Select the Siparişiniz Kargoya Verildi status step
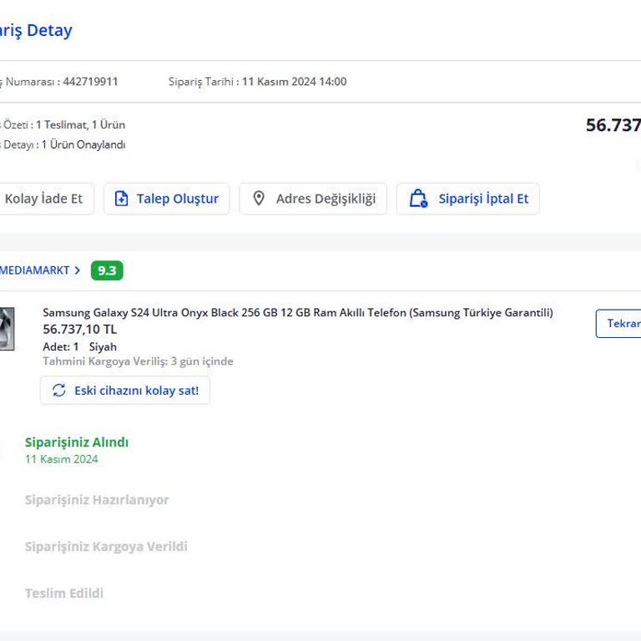This screenshot has width=641, height=641. coord(106,547)
